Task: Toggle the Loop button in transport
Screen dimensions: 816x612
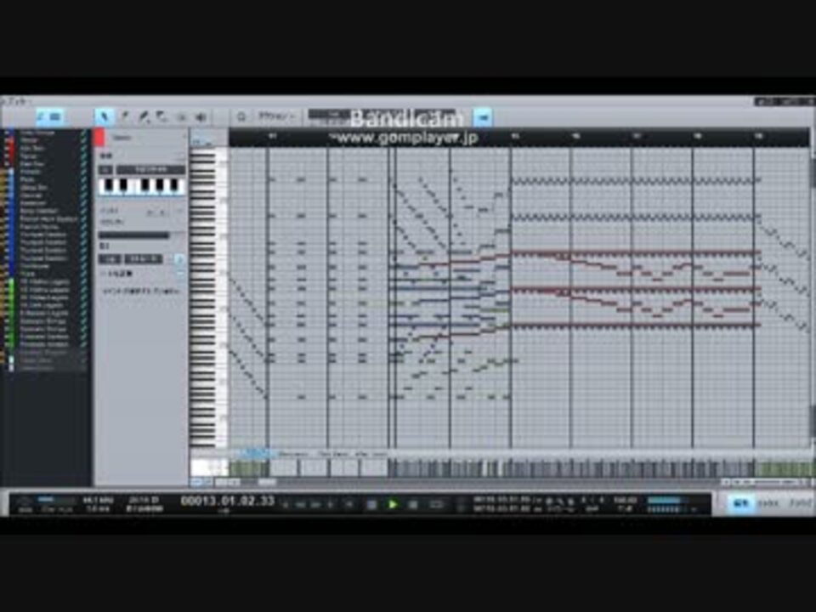Action: click(435, 504)
